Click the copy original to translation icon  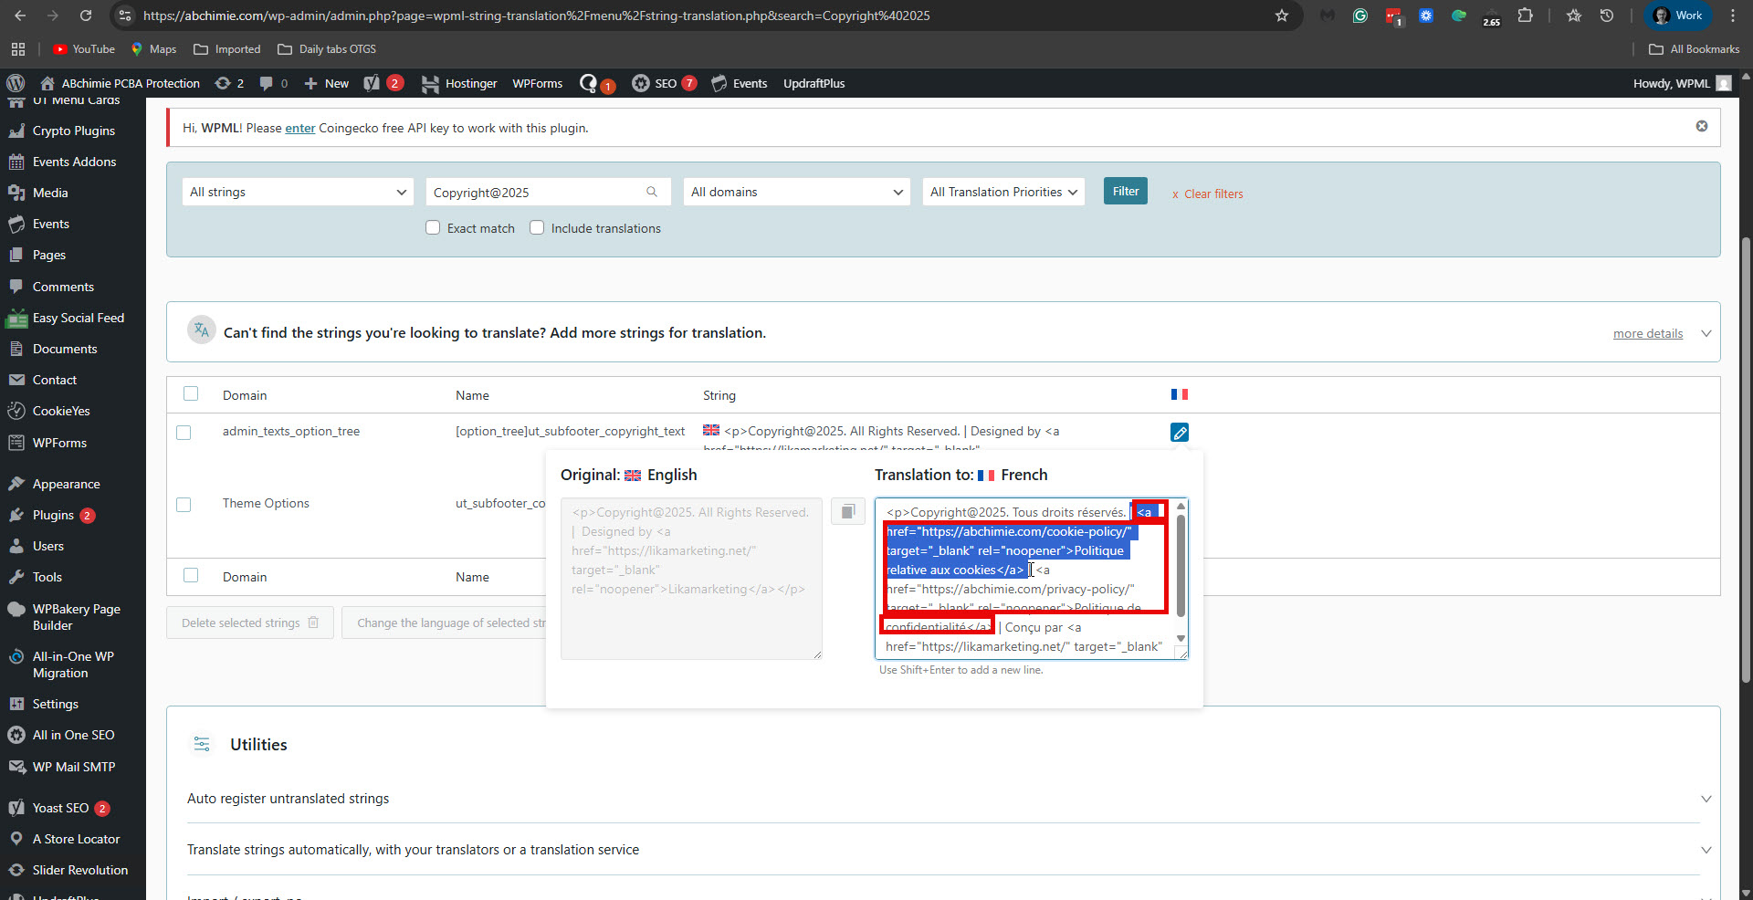847,511
